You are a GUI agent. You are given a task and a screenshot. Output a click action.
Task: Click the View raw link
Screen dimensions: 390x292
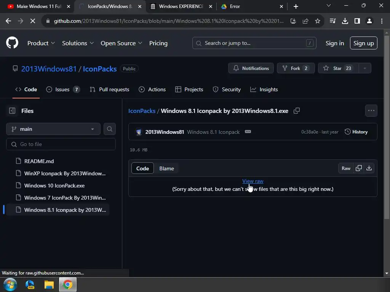pyautogui.click(x=253, y=181)
